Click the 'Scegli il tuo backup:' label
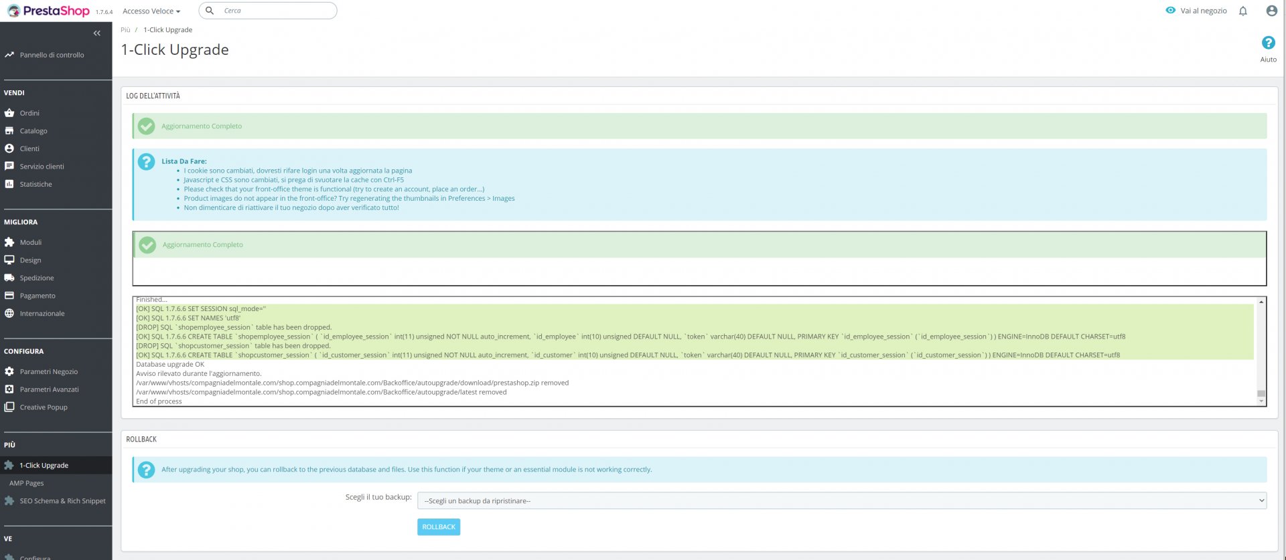 tap(378, 497)
